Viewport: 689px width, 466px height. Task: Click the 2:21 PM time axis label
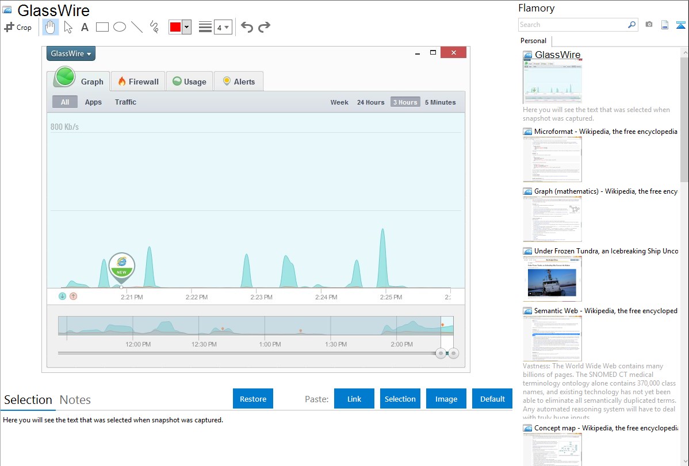pos(132,297)
